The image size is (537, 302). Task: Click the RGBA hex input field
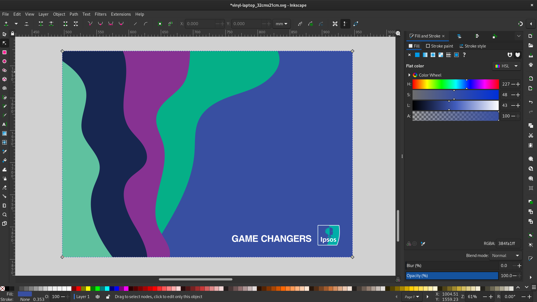click(x=508, y=244)
